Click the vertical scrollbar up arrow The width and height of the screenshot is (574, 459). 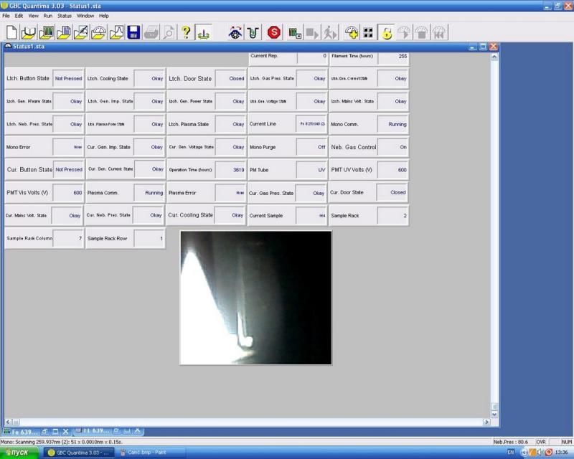tap(494, 57)
